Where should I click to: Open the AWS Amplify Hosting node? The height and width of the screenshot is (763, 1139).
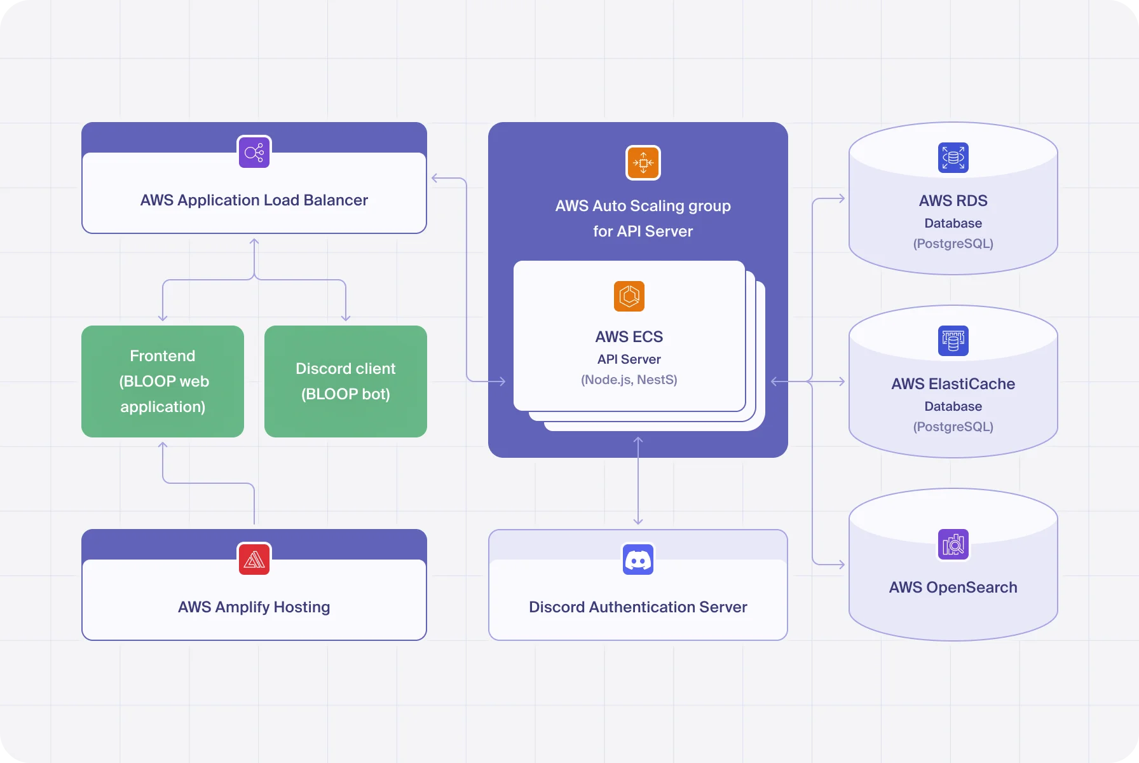[254, 607]
